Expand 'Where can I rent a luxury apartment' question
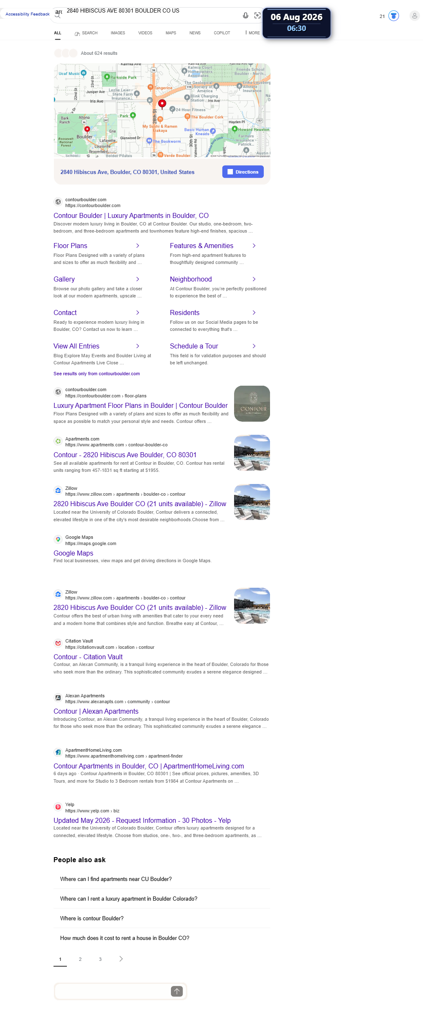 click(x=162, y=899)
